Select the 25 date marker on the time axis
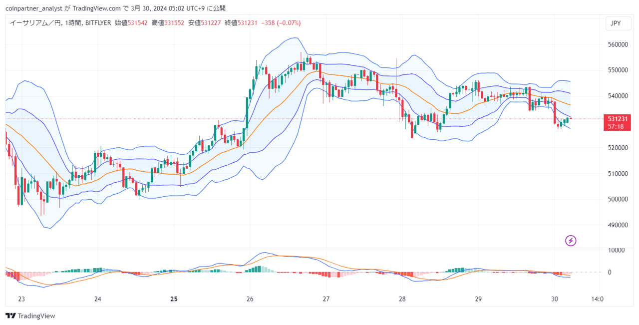The height and width of the screenshot is (325, 639). tap(174, 300)
